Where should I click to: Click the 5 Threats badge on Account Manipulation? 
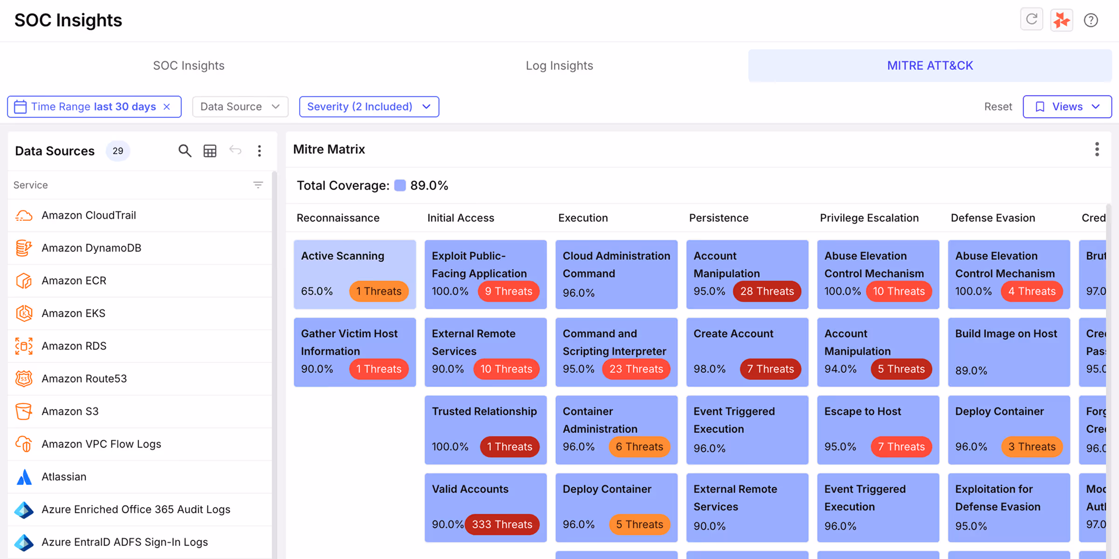click(901, 369)
